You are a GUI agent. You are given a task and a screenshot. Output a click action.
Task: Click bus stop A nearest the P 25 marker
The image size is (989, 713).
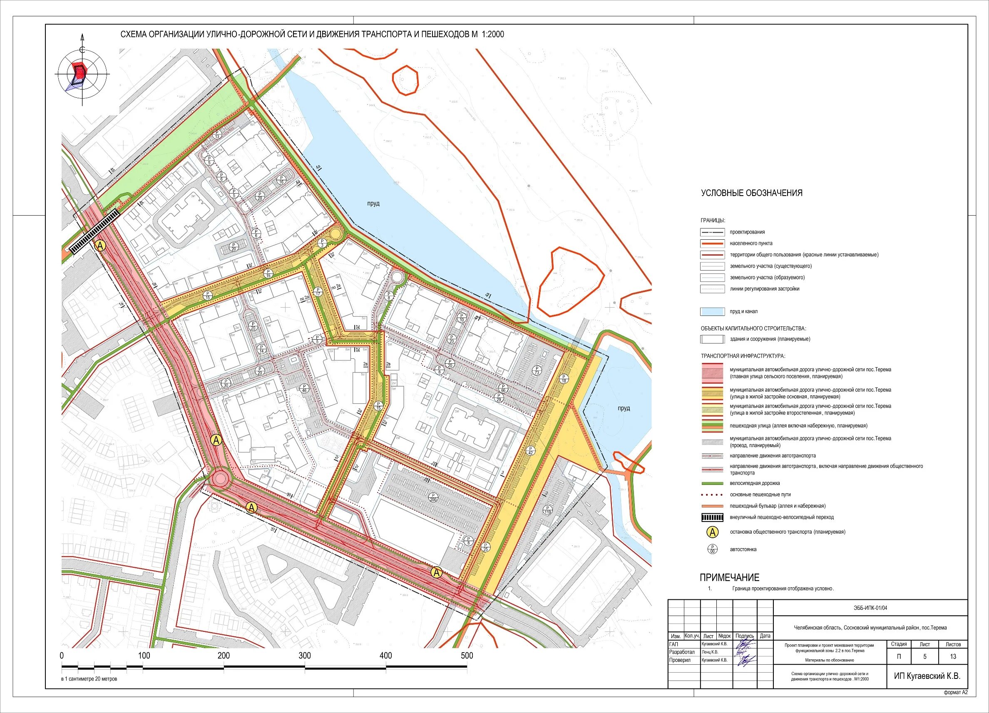click(x=437, y=572)
